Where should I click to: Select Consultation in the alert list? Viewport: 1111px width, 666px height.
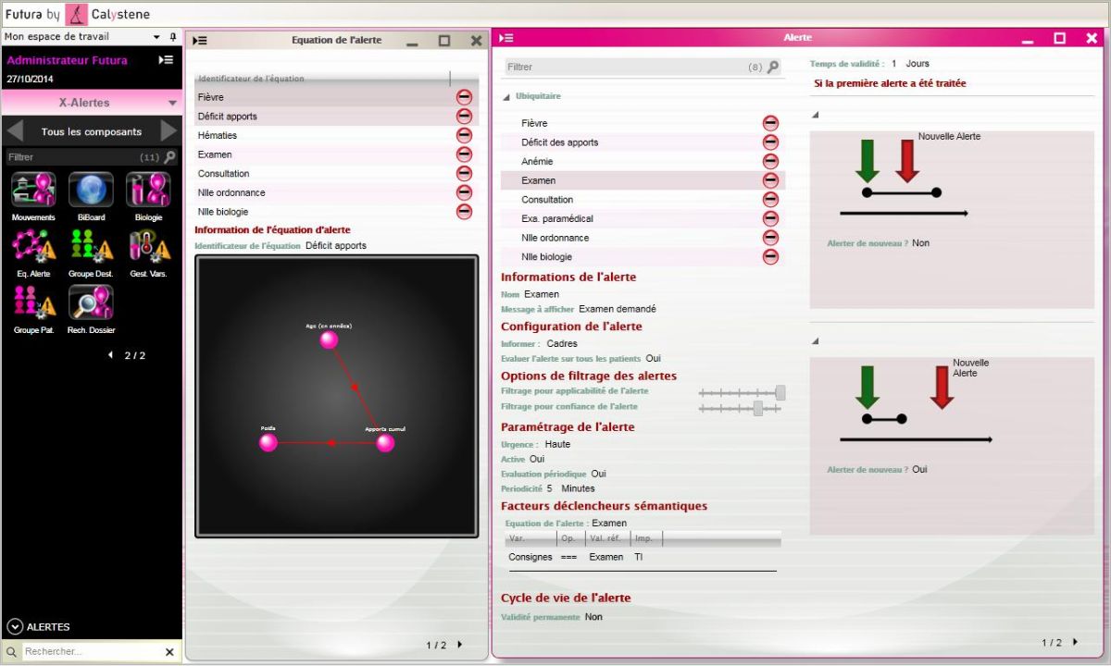[x=547, y=200]
